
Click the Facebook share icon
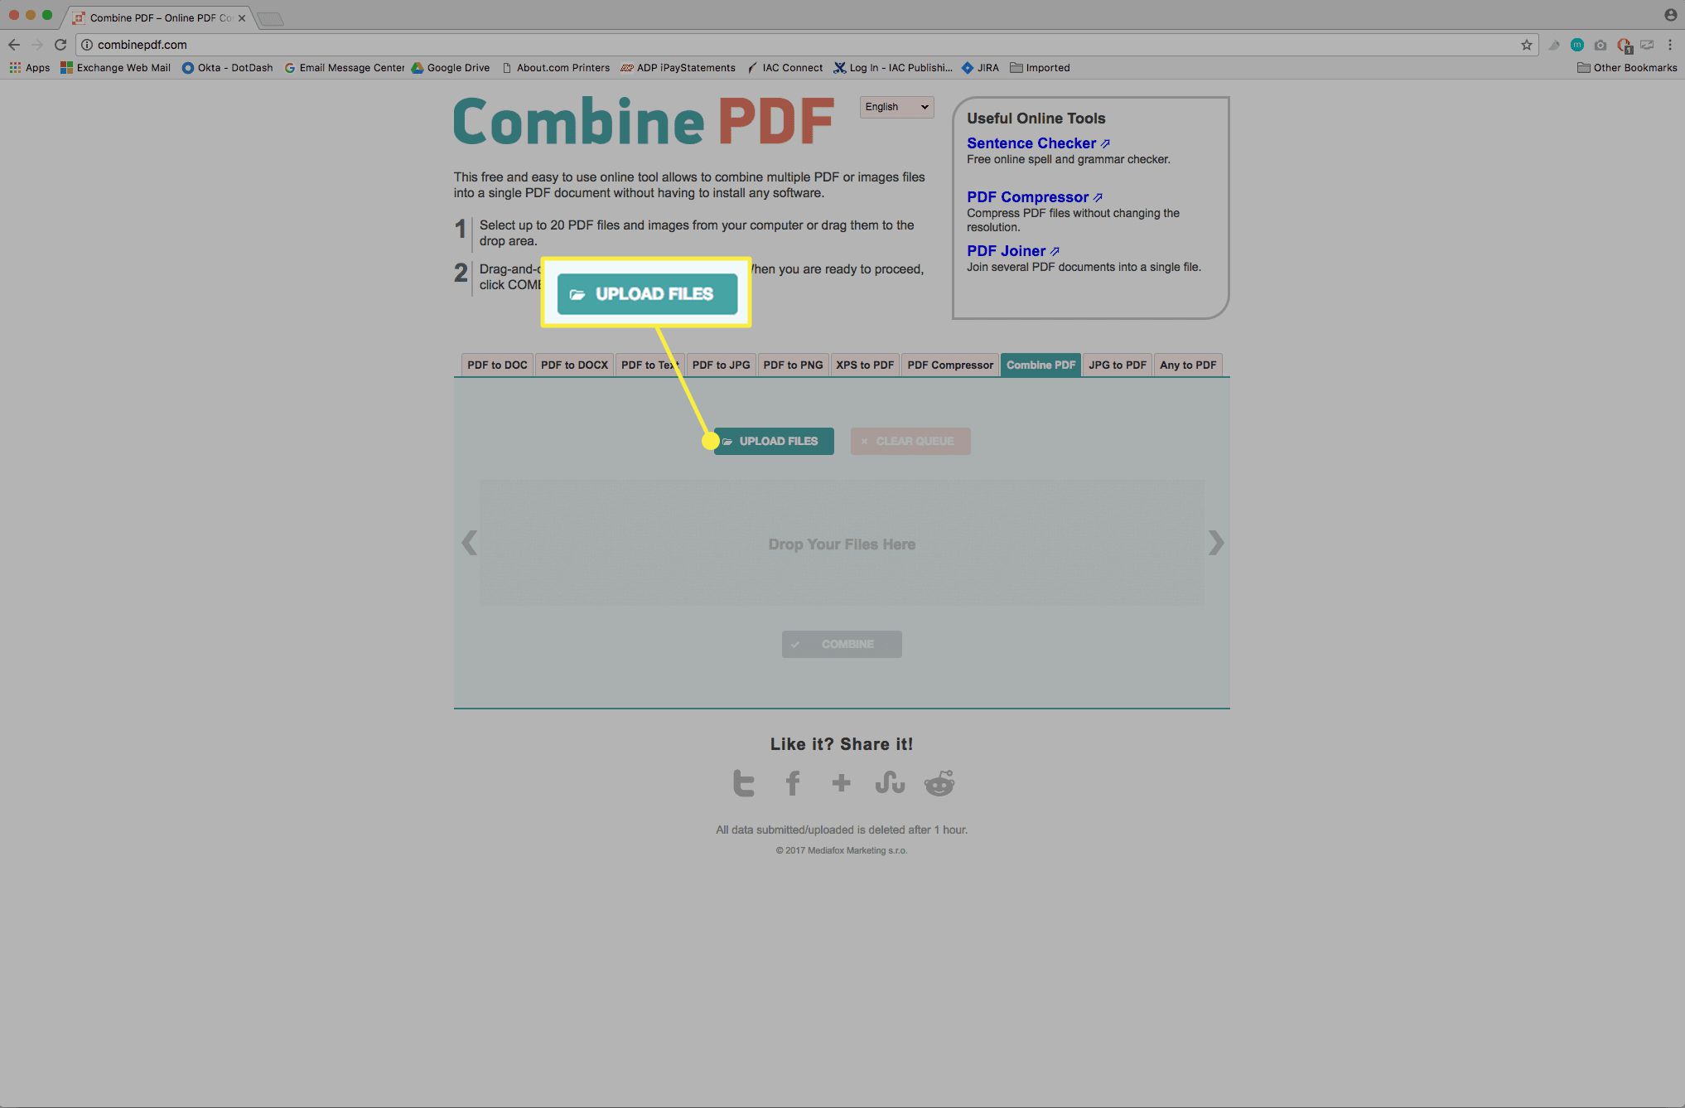[793, 781]
